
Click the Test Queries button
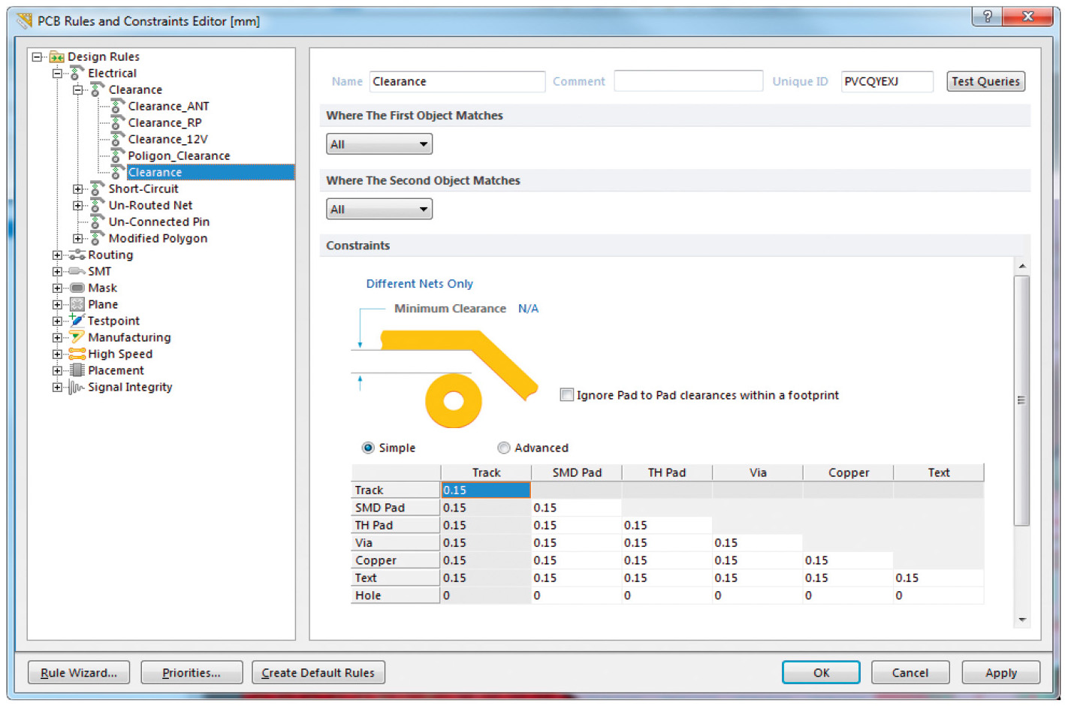tap(985, 81)
